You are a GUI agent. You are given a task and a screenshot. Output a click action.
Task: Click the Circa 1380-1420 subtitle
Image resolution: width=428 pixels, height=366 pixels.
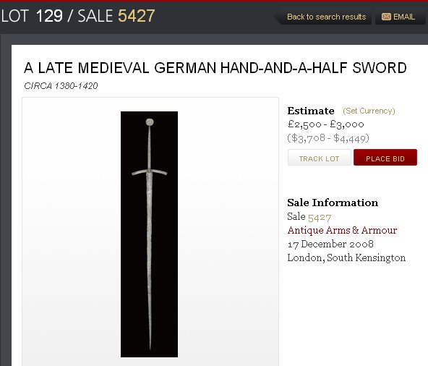point(61,86)
